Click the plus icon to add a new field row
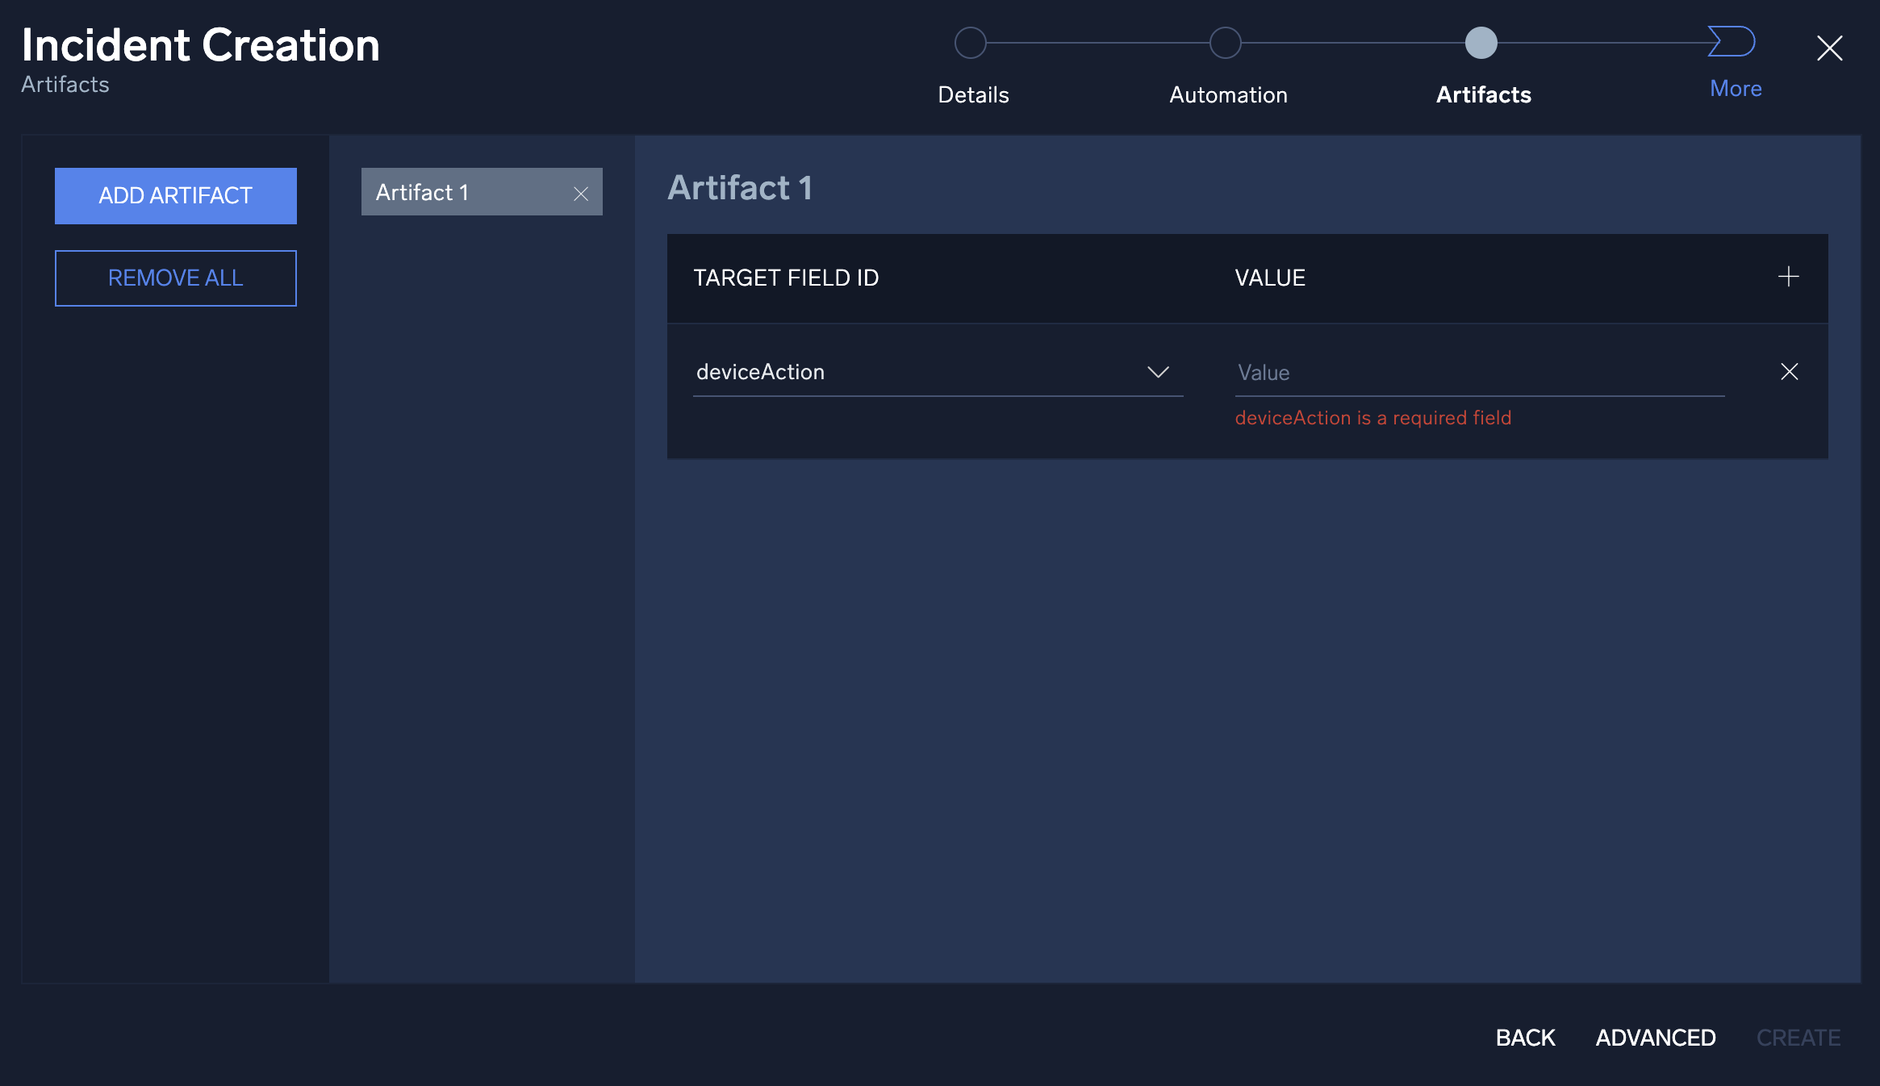 point(1788,278)
